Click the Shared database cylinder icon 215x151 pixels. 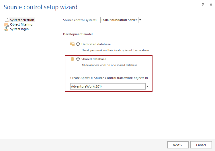pos(72,59)
